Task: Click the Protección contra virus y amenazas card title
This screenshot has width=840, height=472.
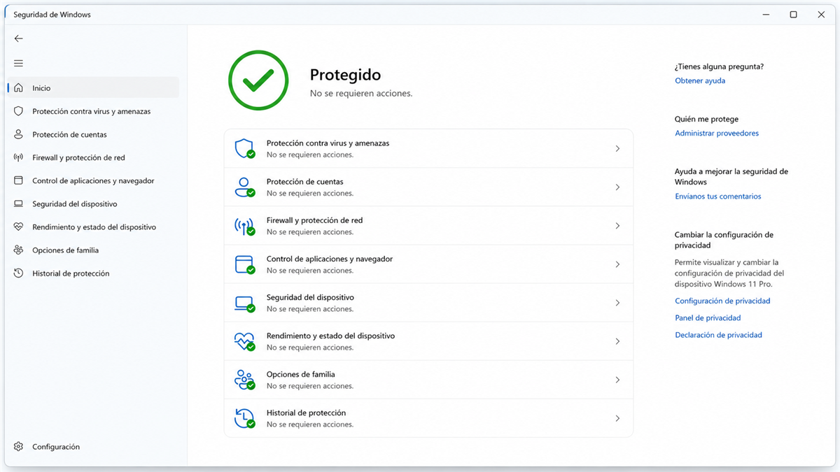Action: (x=328, y=143)
